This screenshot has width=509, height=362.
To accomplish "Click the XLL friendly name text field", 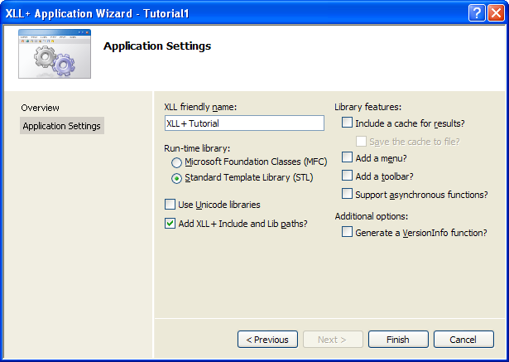I will coord(244,123).
